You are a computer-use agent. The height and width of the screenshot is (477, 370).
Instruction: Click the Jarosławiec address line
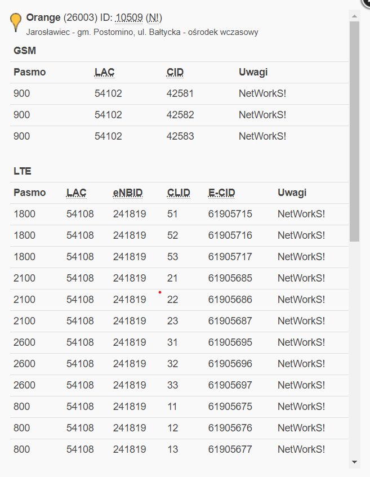142,33
